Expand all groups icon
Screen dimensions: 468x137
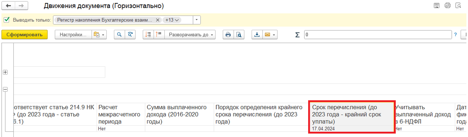[x=159, y=35]
